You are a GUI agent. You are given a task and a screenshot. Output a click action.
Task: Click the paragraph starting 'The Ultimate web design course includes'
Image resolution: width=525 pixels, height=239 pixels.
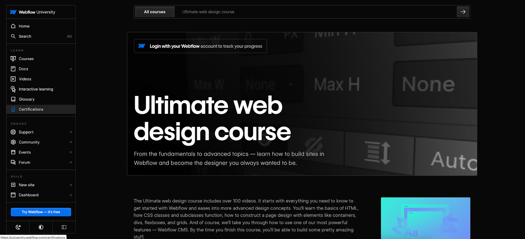click(246, 219)
